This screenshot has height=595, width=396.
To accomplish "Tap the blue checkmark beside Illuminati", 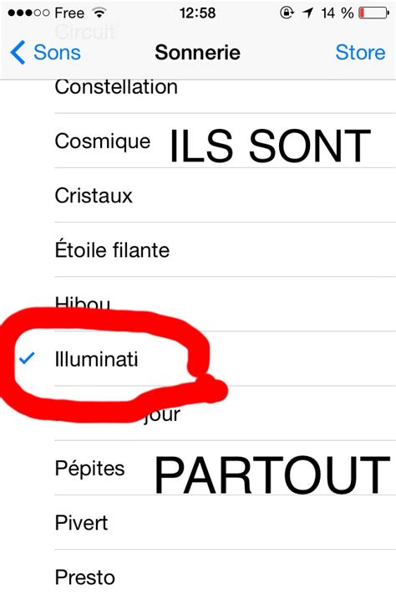I will coord(27,358).
